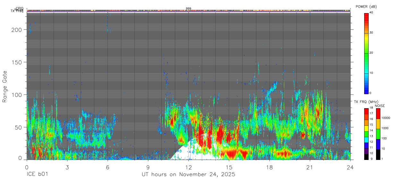Click the '1000' noise scale label
This screenshot has width=394, height=181.
[385, 128]
